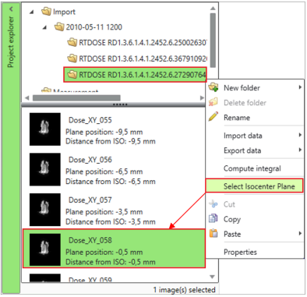307x297 pixels.
Task: Expand Export data submenu arrow
Action: tap(300, 150)
